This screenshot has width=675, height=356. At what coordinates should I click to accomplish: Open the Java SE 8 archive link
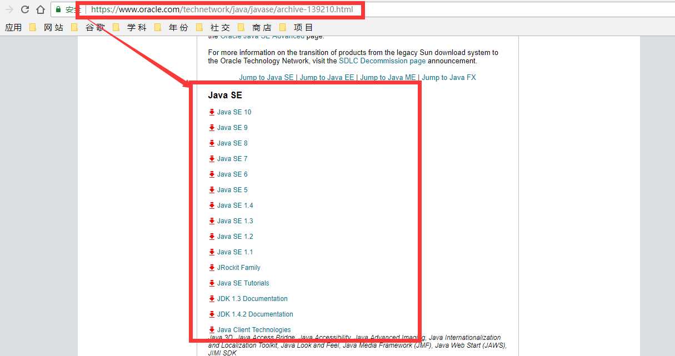(232, 143)
